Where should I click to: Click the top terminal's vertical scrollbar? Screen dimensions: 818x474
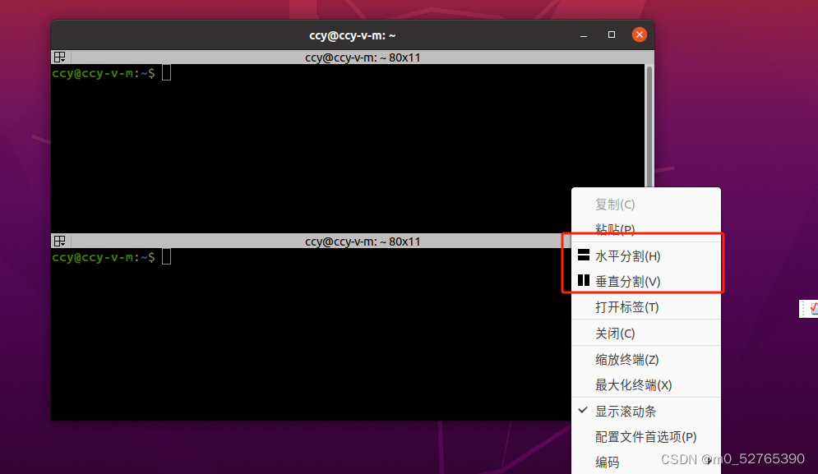click(x=649, y=125)
